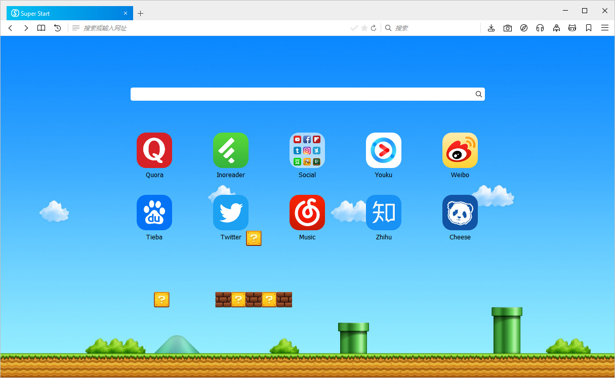615x378 pixels.
Task: Open the bookmarks ribbon icon
Action: 589,28
